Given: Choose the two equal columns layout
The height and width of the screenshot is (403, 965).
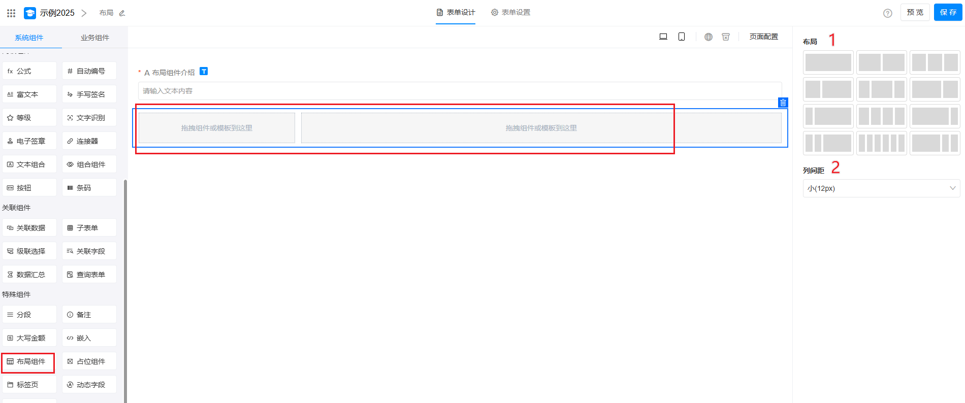Looking at the screenshot, I should [x=881, y=62].
